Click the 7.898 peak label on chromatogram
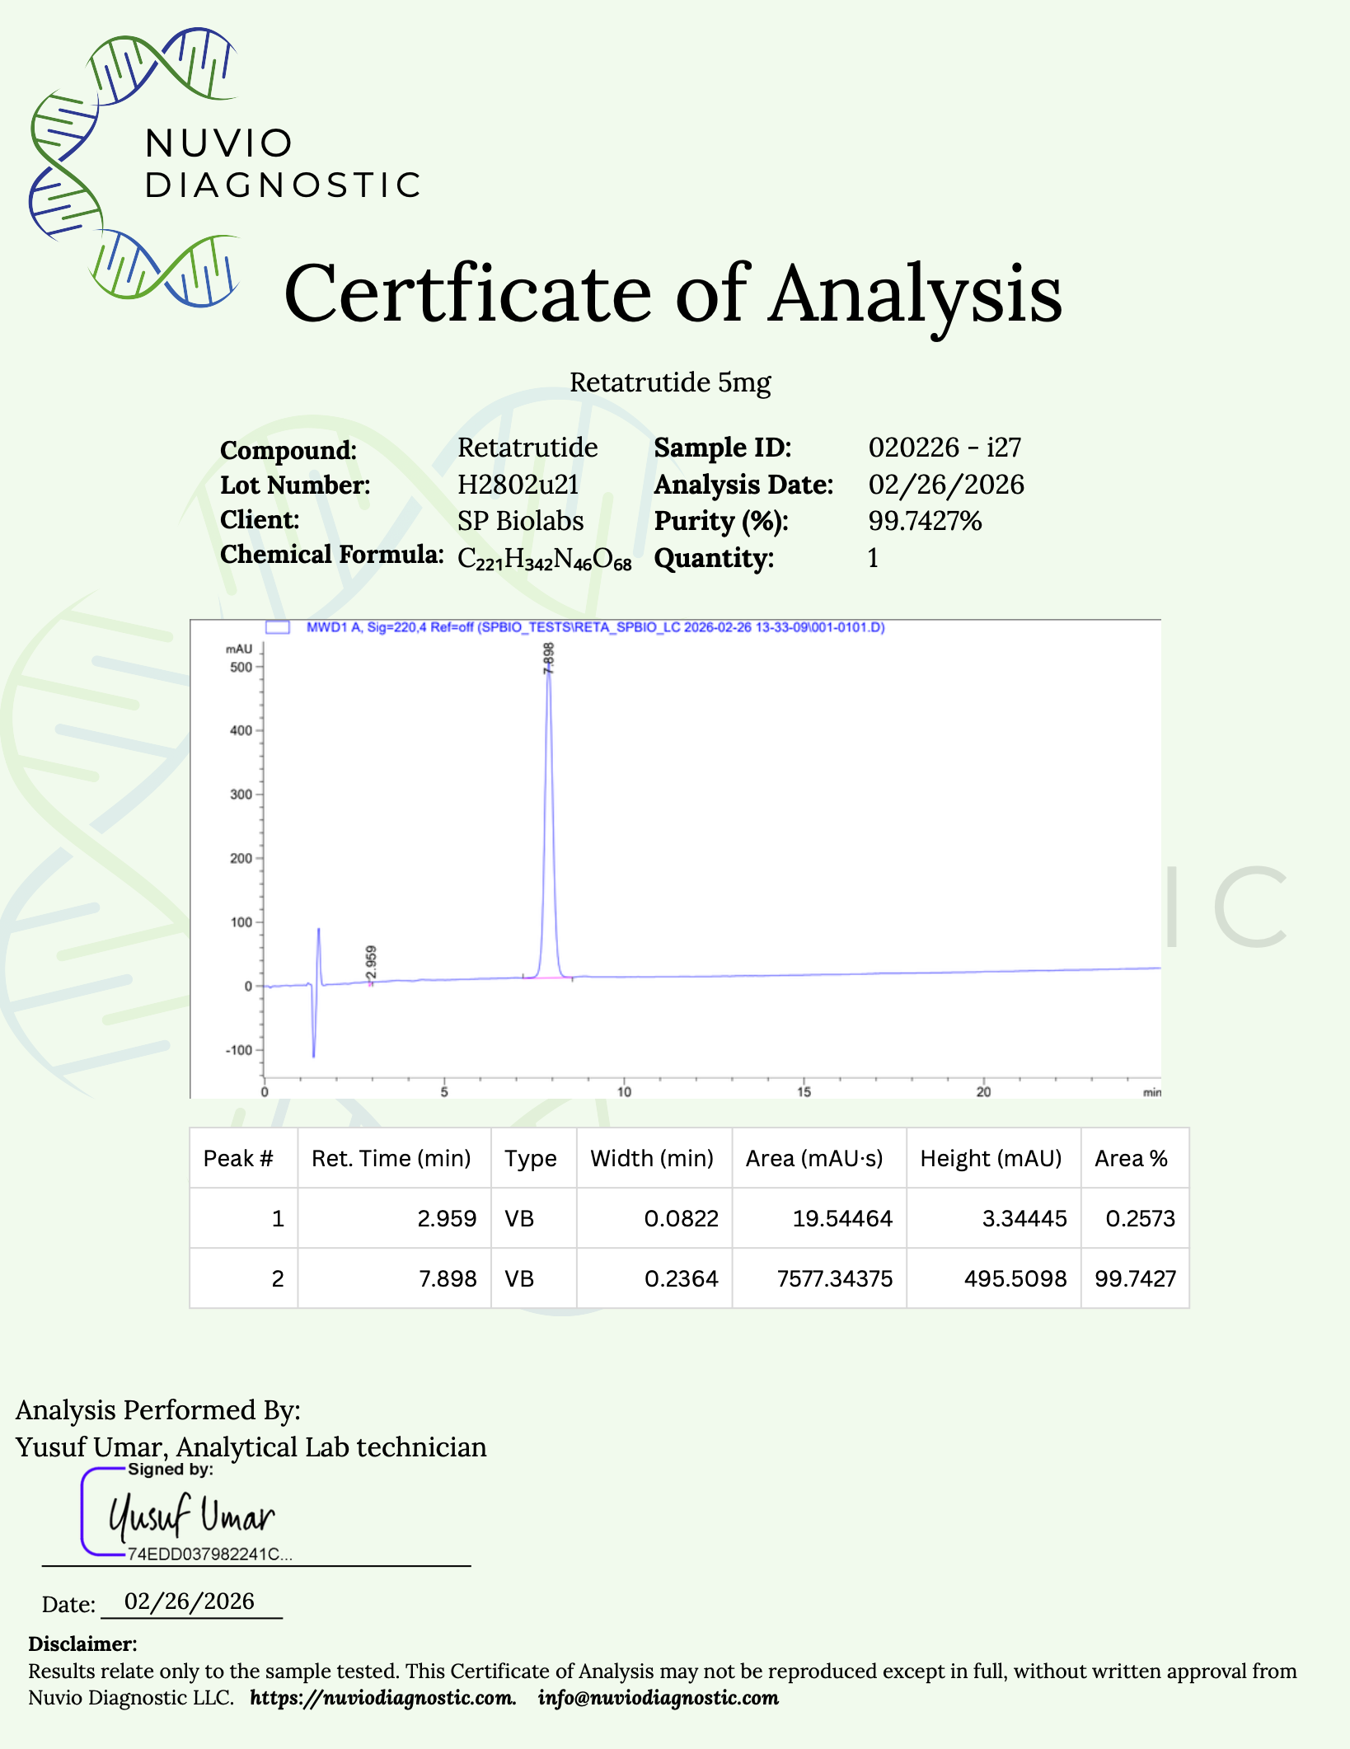The width and height of the screenshot is (1350, 1749). point(549,659)
